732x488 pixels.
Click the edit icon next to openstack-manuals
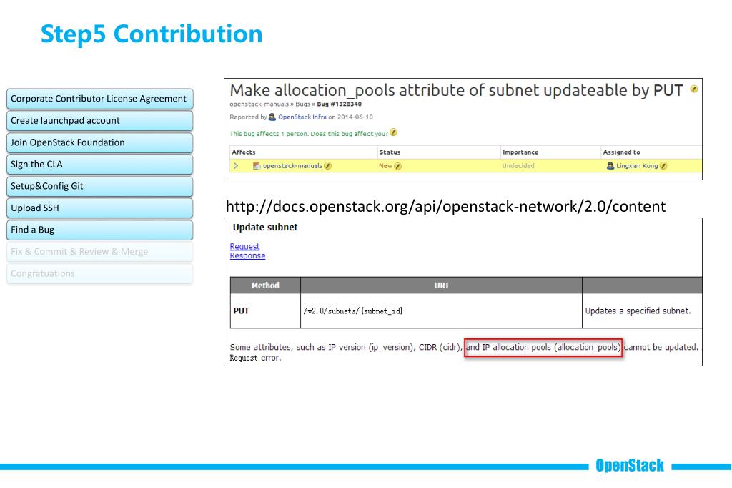[x=327, y=165]
